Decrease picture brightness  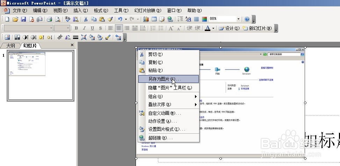(49, 37)
